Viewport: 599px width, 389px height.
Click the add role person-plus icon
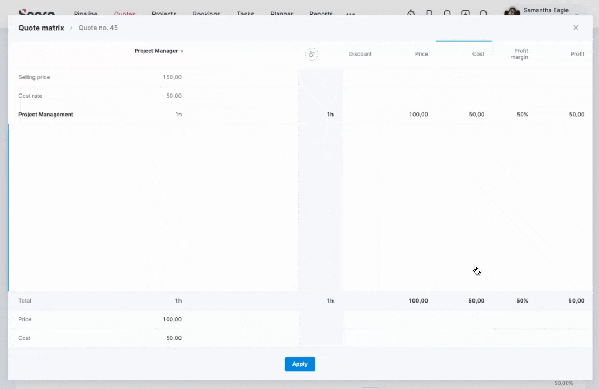312,54
